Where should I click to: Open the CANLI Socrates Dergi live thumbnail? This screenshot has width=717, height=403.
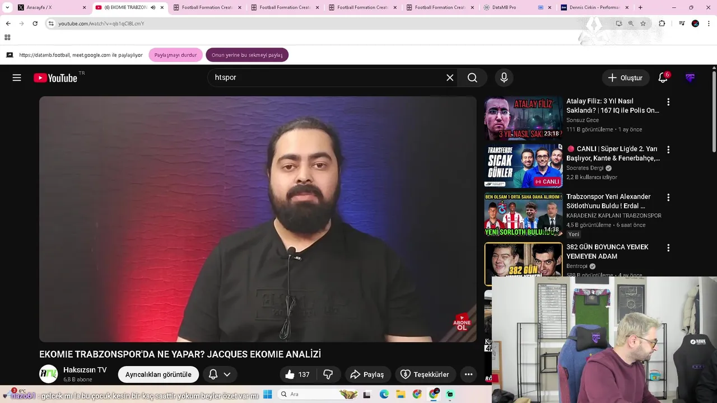pos(523,166)
